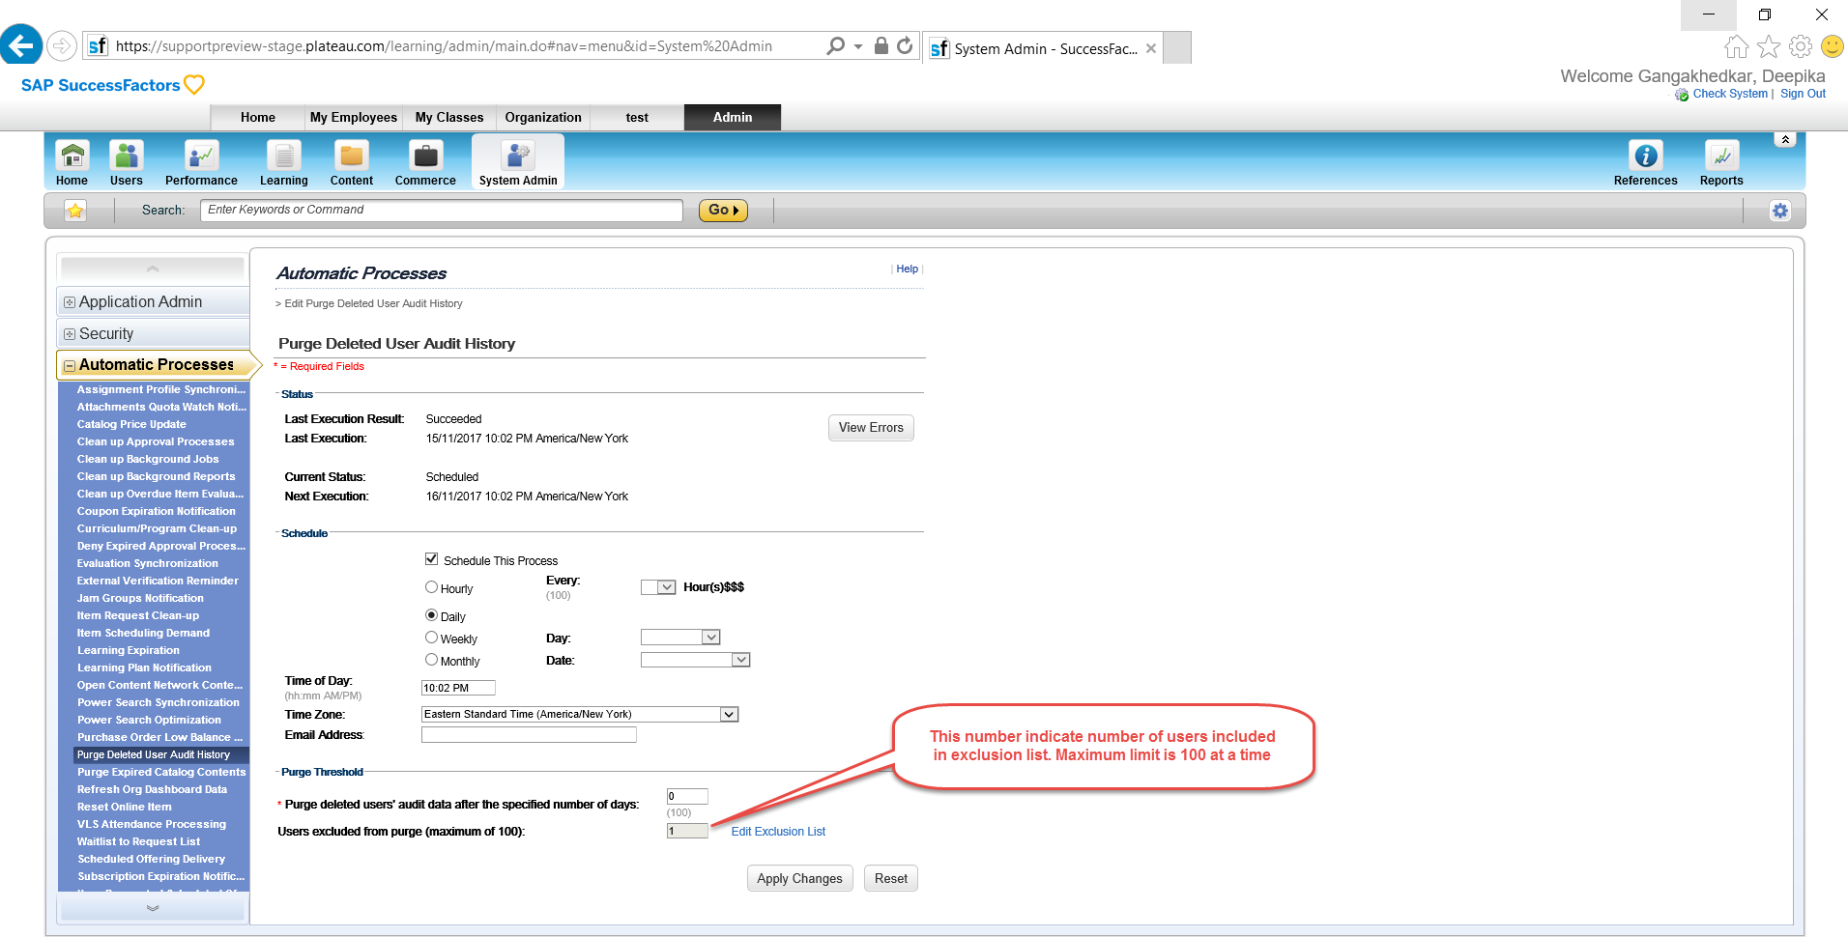The height and width of the screenshot is (937, 1848).
Task: Open the Date dropdown
Action: tap(696, 660)
